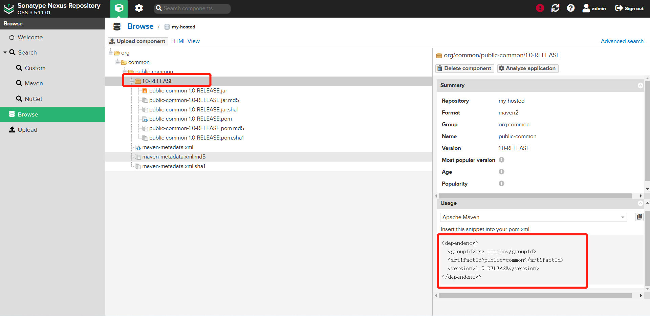Click the public-common-1.0-RELEASE.pom file icon
The image size is (650, 316).
tap(145, 119)
